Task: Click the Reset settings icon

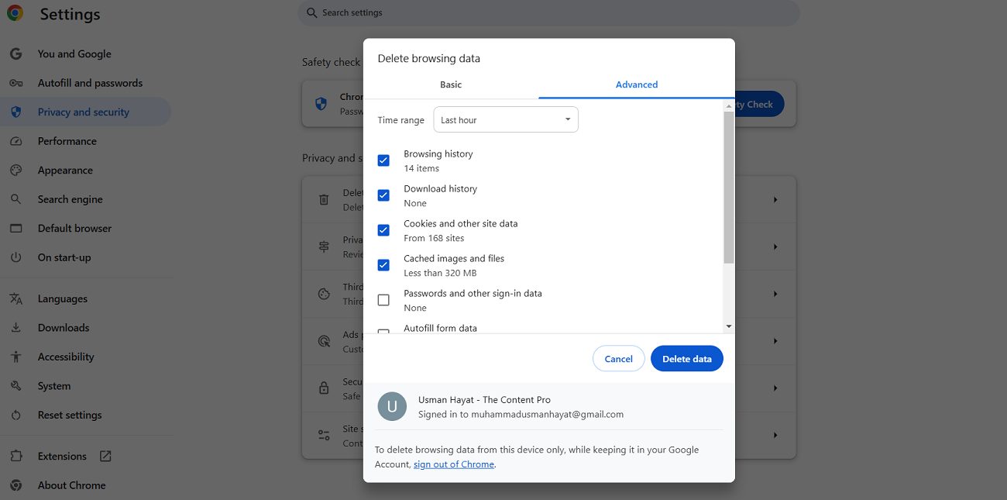Action: click(15, 415)
